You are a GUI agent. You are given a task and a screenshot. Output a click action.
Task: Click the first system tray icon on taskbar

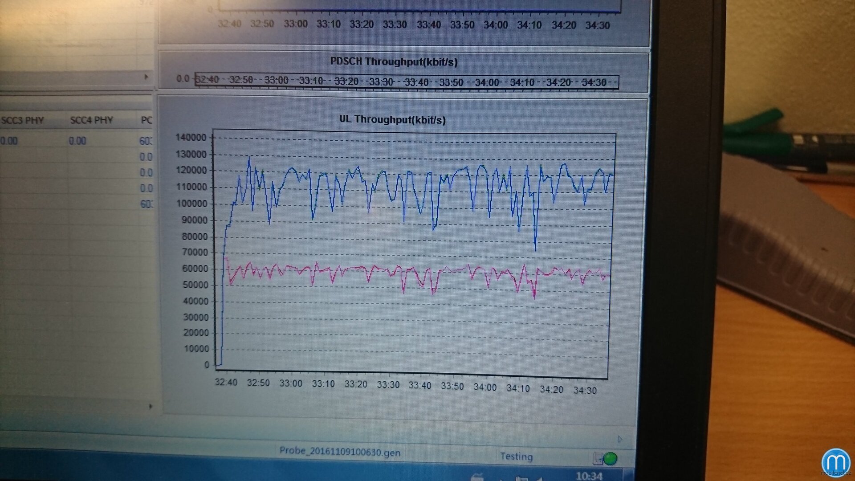476,477
